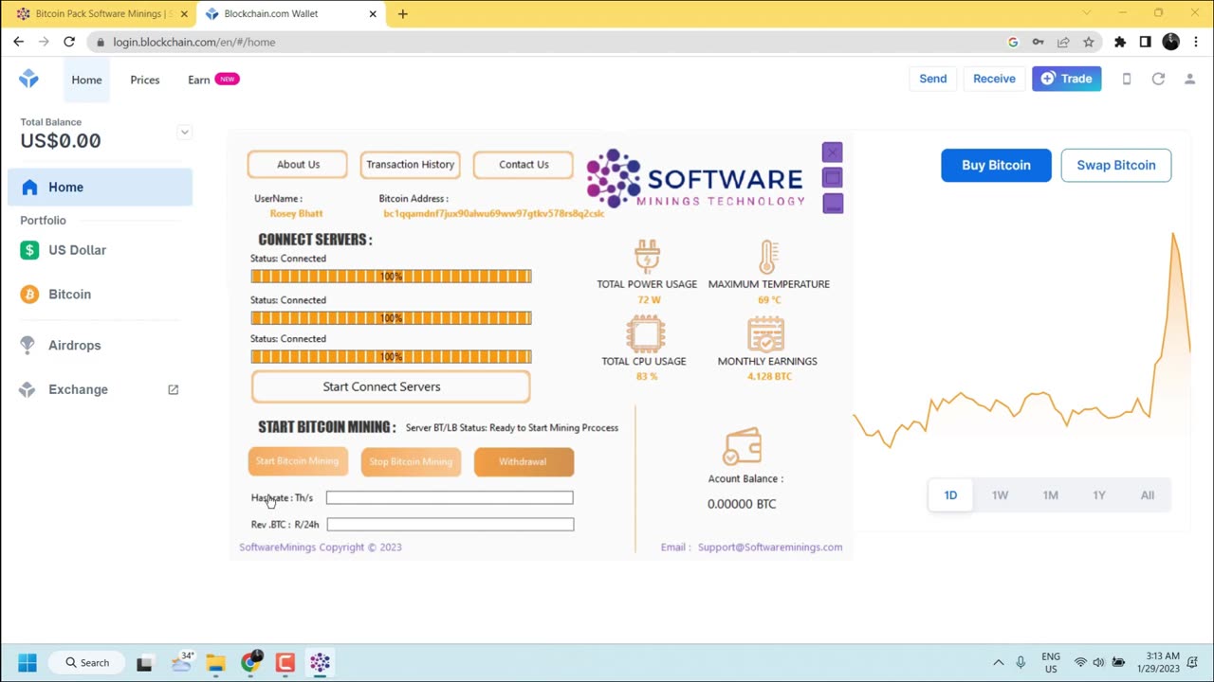Screen dimensions: 1214x682
Task: Select the US Dollar portfolio icon
Action: pyautogui.click(x=30, y=250)
